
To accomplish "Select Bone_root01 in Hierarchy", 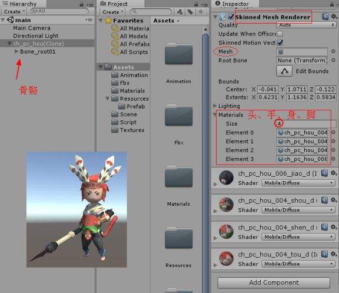I will pos(38,51).
